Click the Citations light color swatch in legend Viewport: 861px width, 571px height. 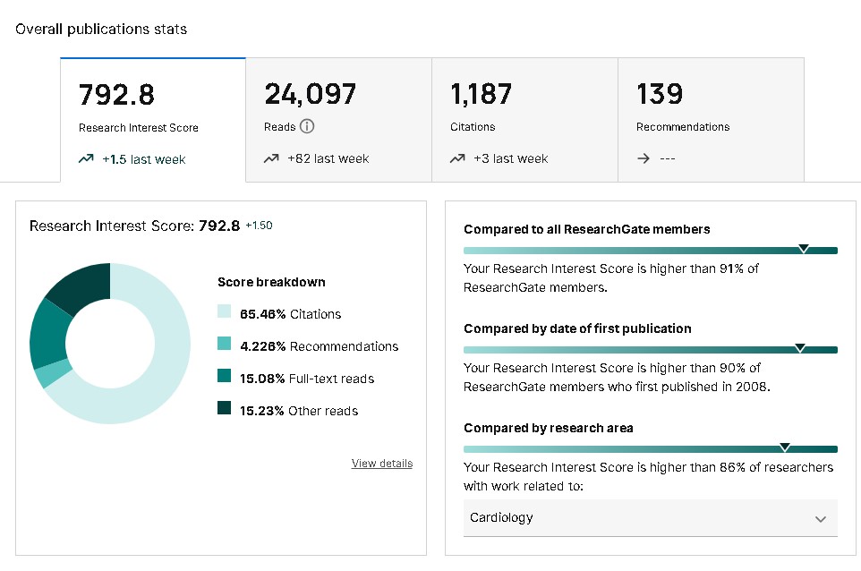pyautogui.click(x=225, y=314)
